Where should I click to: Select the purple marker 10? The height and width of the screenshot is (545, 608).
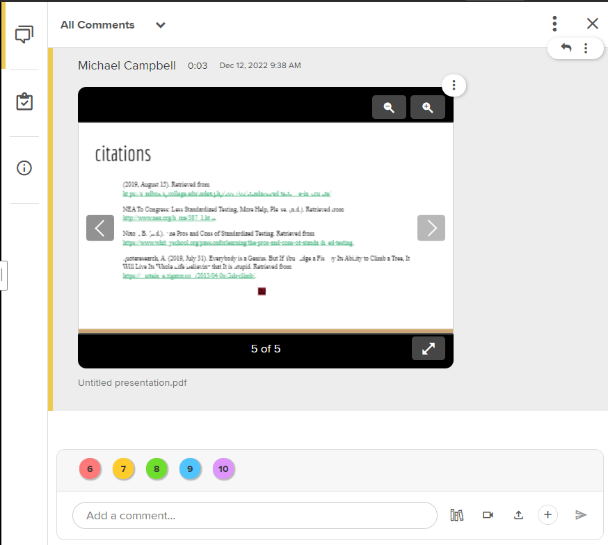pos(223,469)
